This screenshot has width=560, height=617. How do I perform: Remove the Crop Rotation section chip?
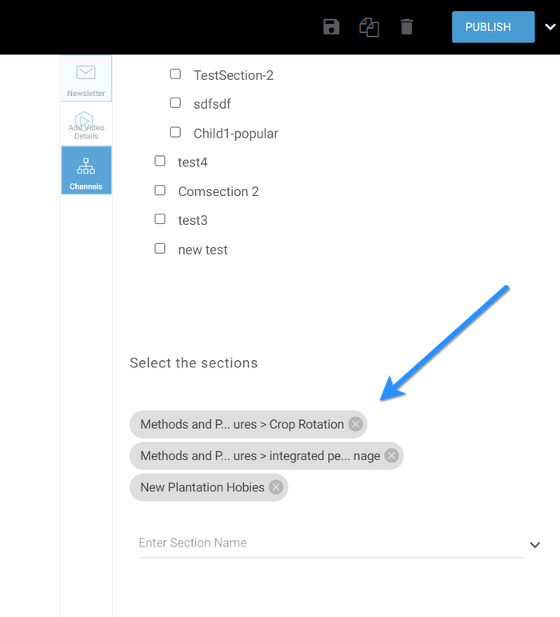coord(355,424)
